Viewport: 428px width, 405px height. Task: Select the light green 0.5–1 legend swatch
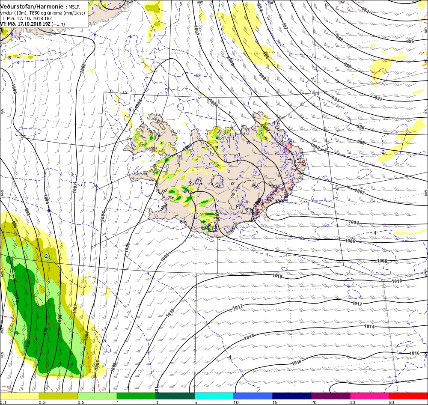pos(97,396)
